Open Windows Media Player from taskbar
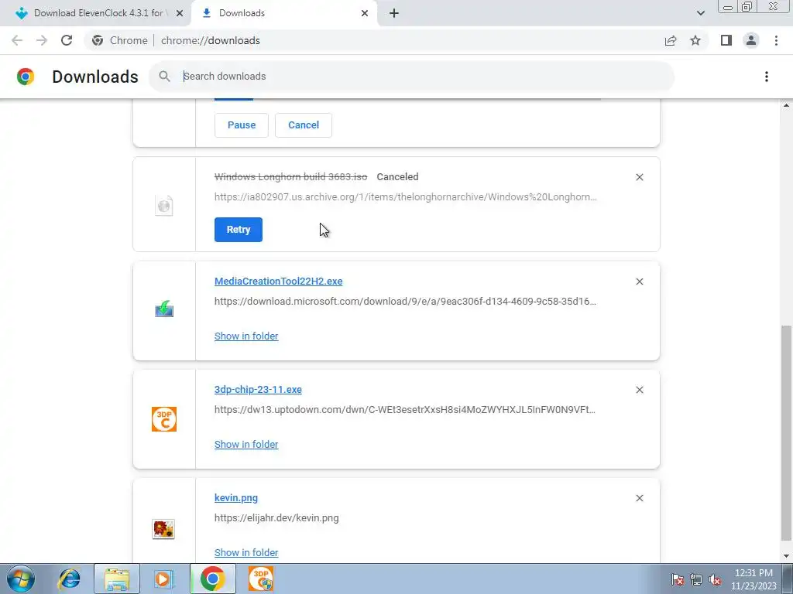The width and height of the screenshot is (793, 594). coord(163,579)
